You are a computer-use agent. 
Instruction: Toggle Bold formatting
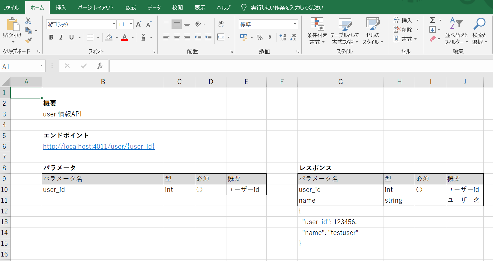tap(51, 37)
